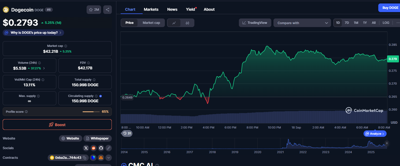Expand Volume (24h) details arrow
The width and height of the screenshot is (400, 166).
[44, 68]
